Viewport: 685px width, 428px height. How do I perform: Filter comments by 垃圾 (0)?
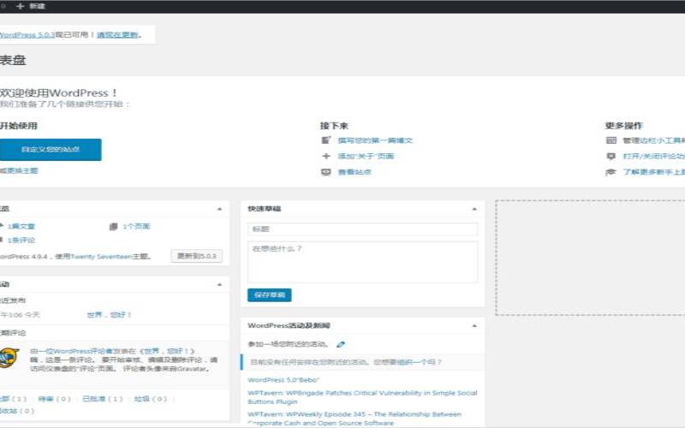[151, 399]
